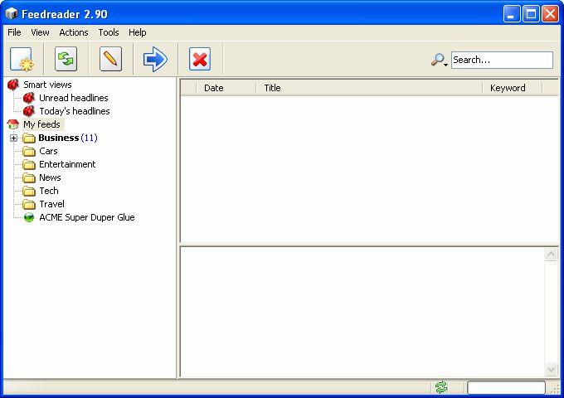Viewport: 564px width, 398px height.
Task: Click the blue arrow Next toolbar icon
Action: [x=155, y=60]
